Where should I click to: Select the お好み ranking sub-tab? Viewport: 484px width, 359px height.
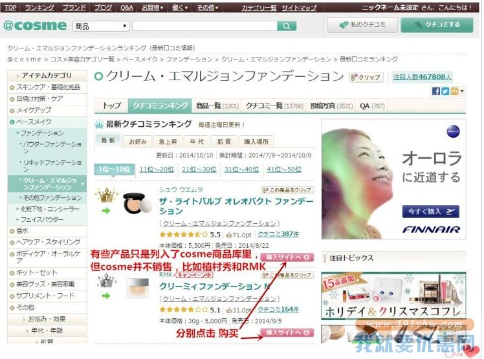tap(137, 142)
